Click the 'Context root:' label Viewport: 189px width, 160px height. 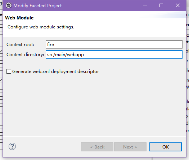pyautogui.click(x=20, y=45)
